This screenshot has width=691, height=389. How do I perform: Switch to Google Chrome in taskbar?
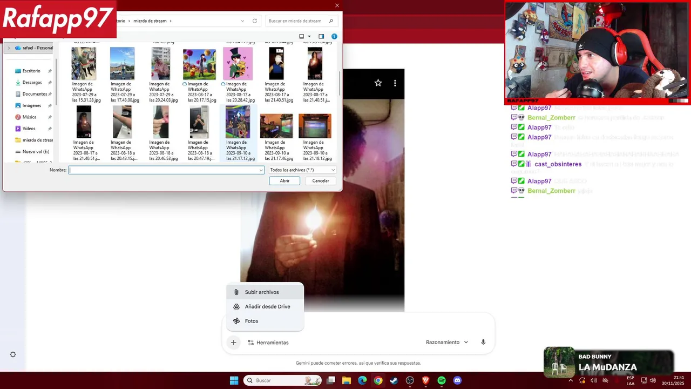378,380
